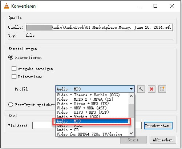Close the Konvertieren dialog window

pos(172,6)
